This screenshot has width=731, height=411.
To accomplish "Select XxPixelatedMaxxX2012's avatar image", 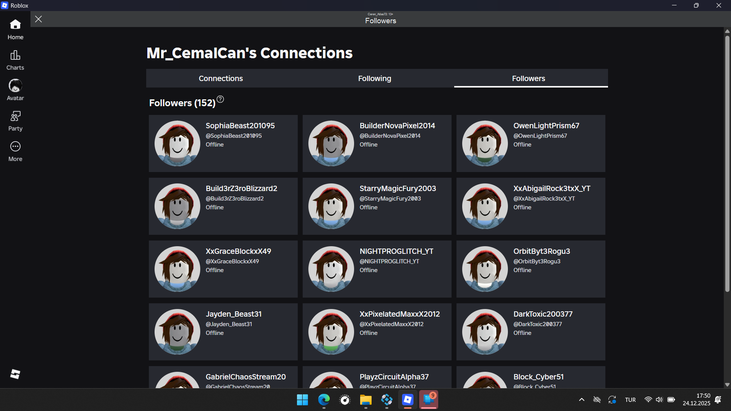I will (x=331, y=332).
